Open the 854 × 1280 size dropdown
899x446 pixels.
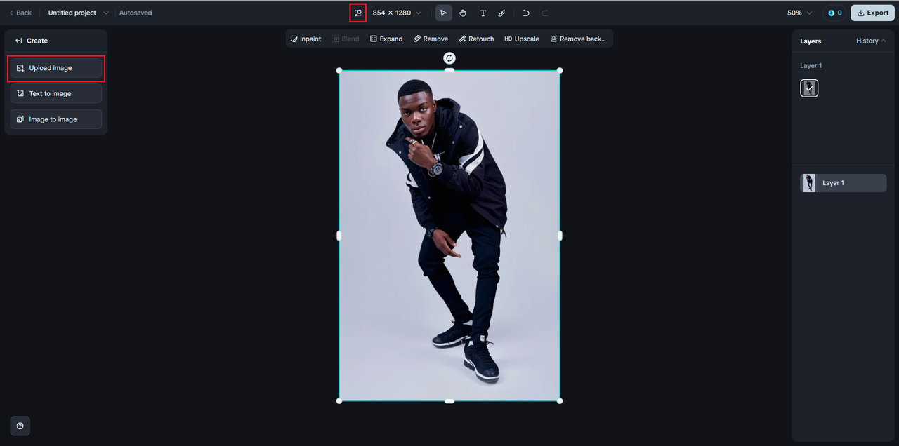pyautogui.click(x=397, y=13)
